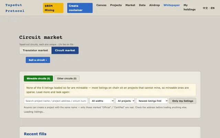This screenshot has height=138, width=220.
Task: Click the Recent fills heading
Action: tap(35, 134)
